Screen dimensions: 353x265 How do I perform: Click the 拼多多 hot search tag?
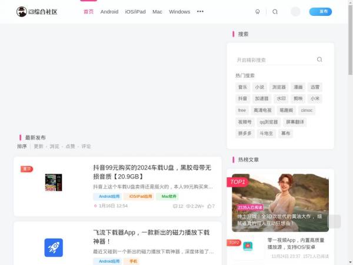pyautogui.click(x=245, y=134)
